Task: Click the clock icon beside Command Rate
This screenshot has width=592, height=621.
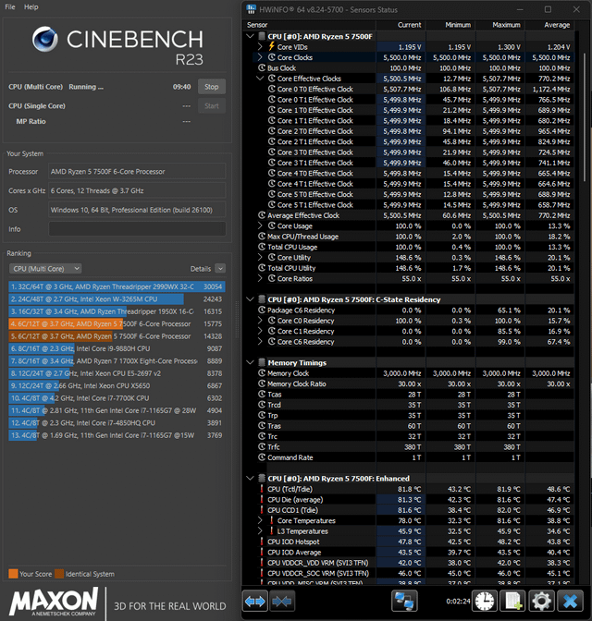Action: 262,457
